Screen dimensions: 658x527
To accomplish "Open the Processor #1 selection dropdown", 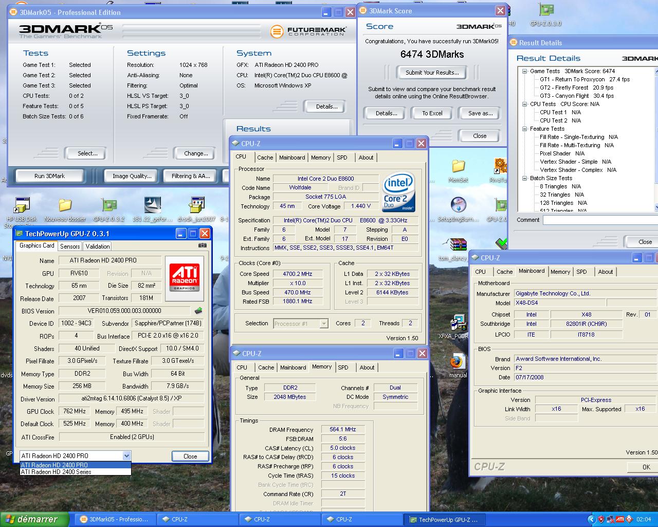I will tap(324, 323).
